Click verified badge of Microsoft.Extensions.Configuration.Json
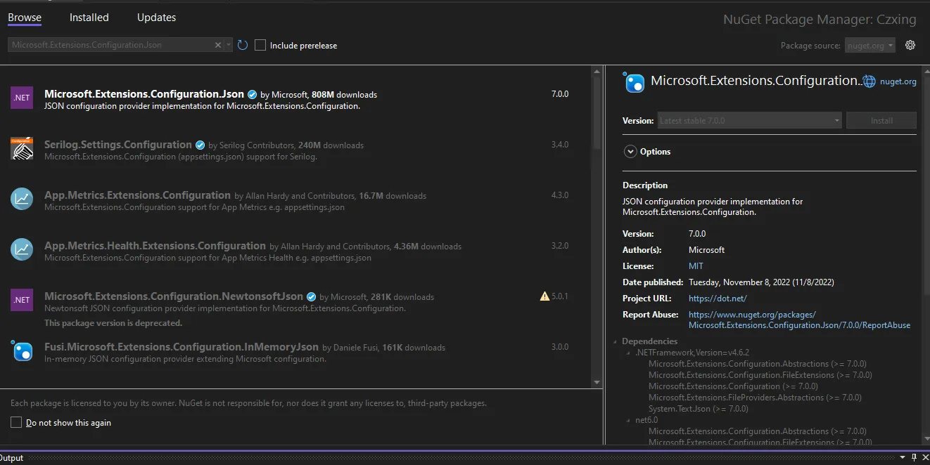Viewport: 930px width, 465px height. [252, 94]
